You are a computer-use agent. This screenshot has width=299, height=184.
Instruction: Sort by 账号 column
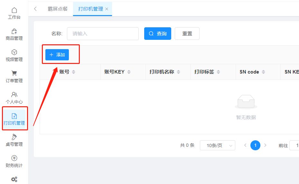[x=73, y=72]
